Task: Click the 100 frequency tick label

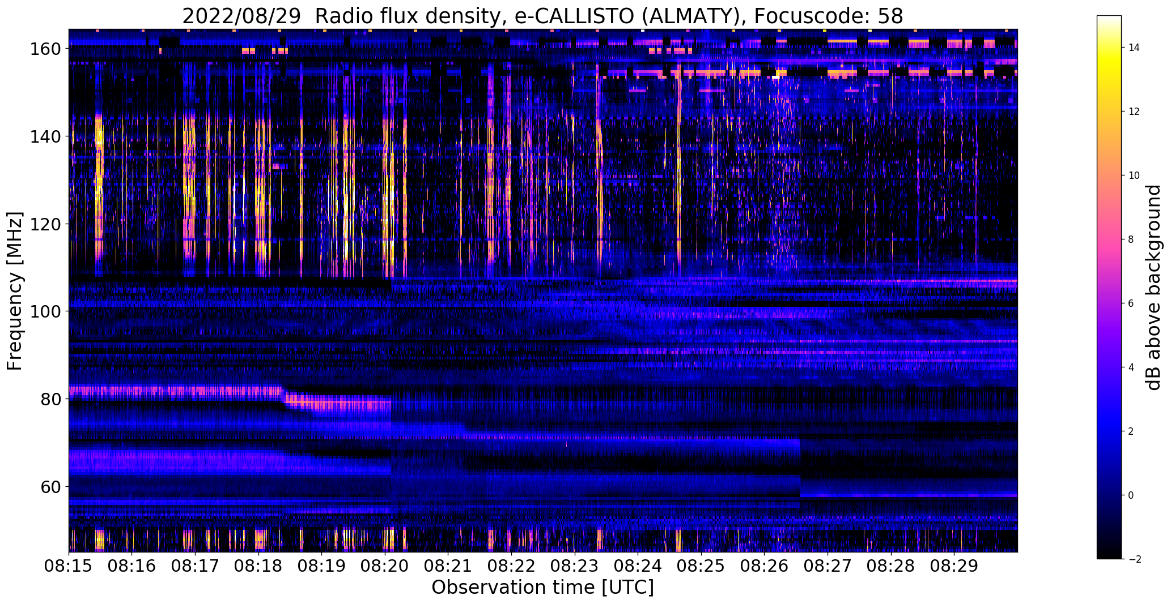Action: (x=46, y=311)
